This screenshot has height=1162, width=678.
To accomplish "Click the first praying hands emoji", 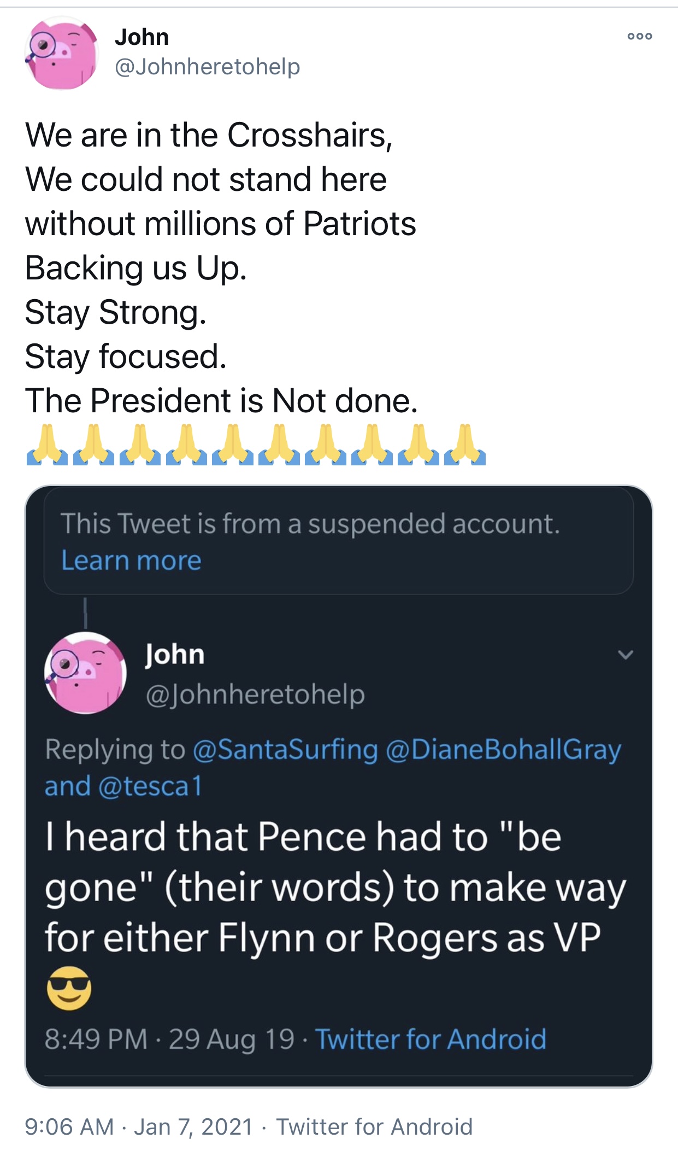I will click(47, 445).
